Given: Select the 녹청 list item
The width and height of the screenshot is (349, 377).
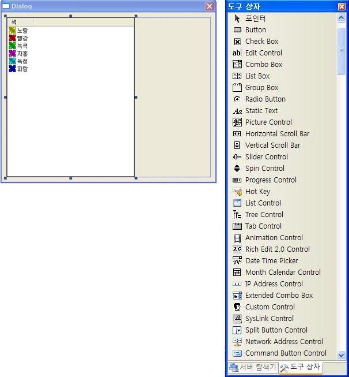Looking at the screenshot, I should (18, 61).
